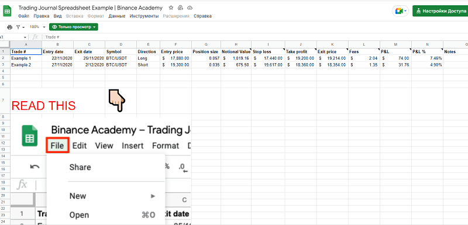Select the 'Short' direction cell

pyautogui.click(x=149, y=65)
